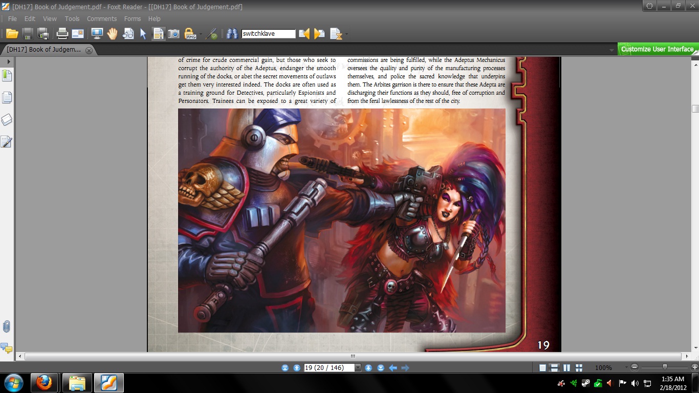The height and width of the screenshot is (393, 699).
Task: Expand the navigation panel arrow
Action: 8,61
